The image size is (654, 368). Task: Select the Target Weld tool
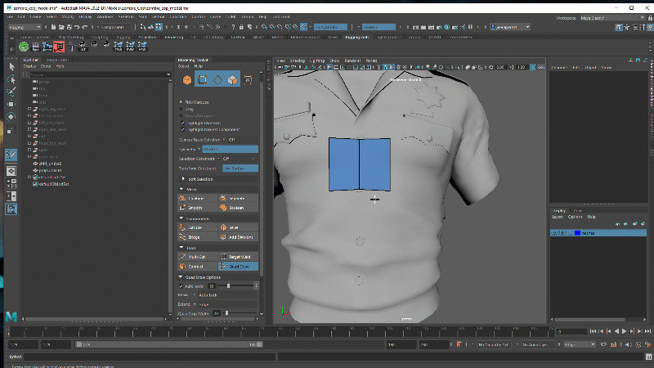(238, 256)
